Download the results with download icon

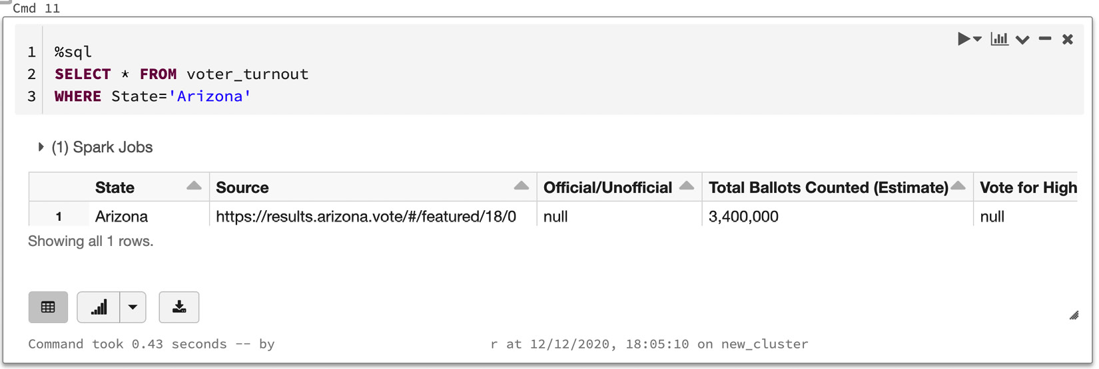click(179, 307)
